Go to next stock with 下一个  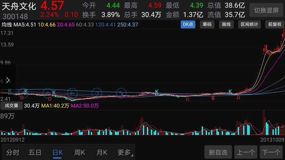[272, 152]
